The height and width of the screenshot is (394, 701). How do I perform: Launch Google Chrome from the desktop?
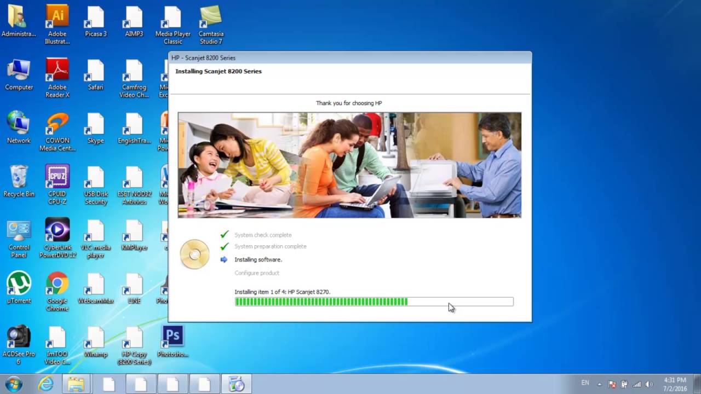pos(58,291)
